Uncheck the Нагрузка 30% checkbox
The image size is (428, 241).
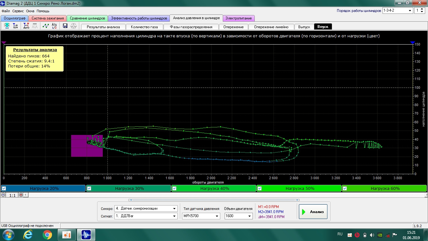89,189
